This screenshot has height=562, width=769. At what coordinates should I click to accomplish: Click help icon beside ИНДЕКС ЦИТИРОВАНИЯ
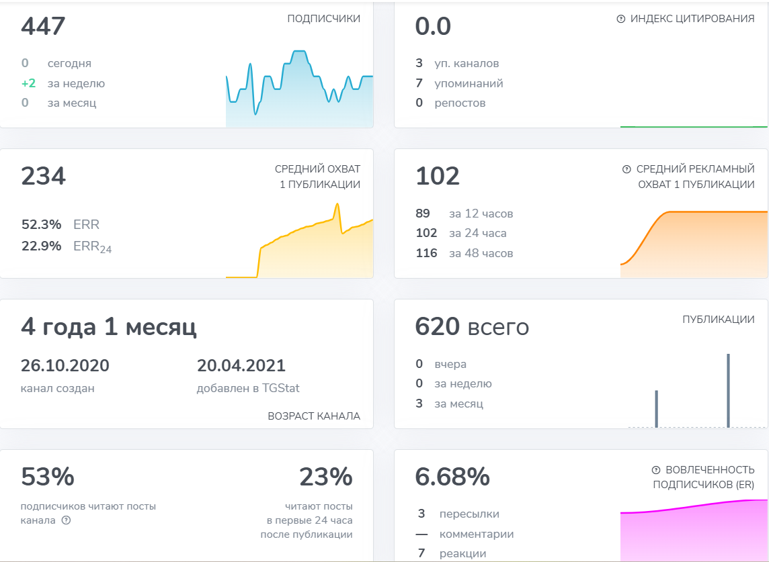620,19
